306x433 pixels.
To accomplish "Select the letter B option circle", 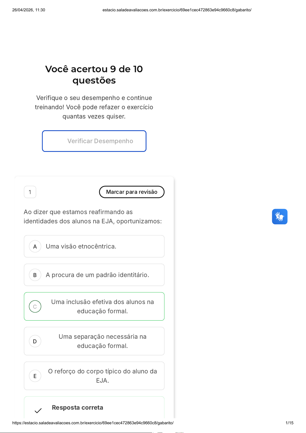I will pos(35,275).
